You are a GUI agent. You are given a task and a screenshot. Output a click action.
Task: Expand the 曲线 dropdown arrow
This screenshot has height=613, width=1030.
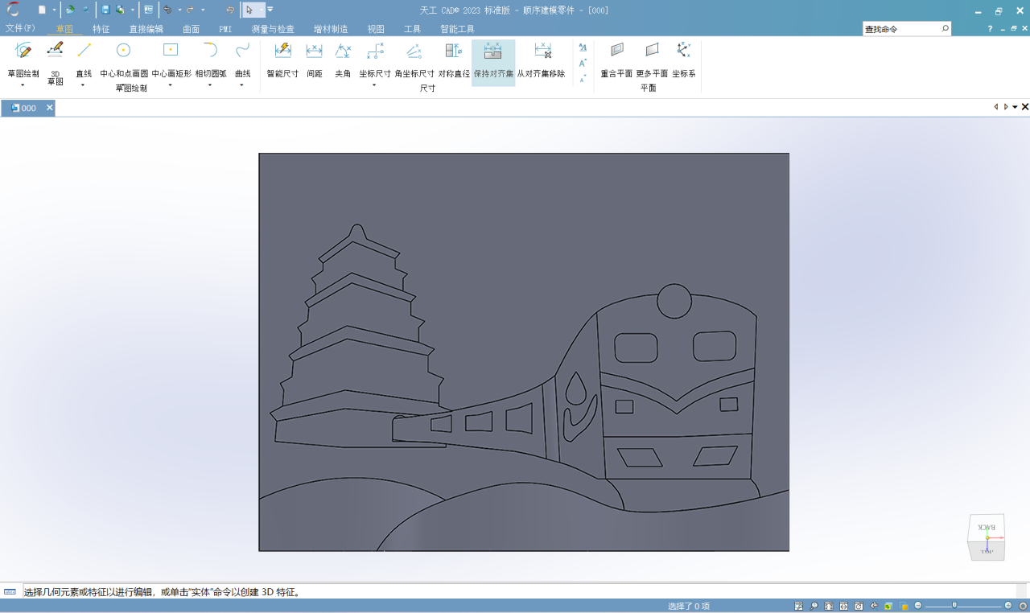coord(241,84)
